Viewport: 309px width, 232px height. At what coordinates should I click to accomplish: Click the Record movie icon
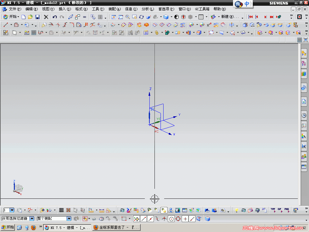click(x=299, y=17)
